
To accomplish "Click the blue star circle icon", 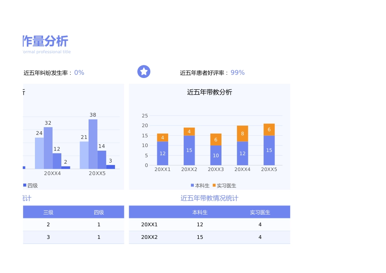I will click(144, 71).
